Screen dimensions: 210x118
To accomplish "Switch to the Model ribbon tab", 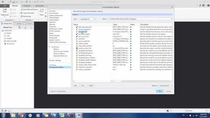I will [15, 6].
